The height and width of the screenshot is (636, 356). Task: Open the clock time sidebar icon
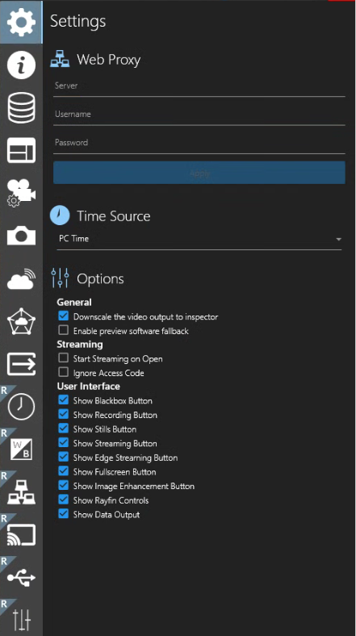(x=21, y=407)
